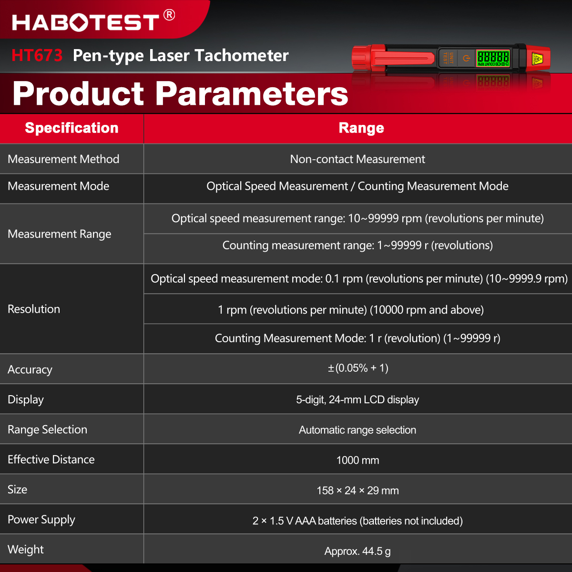Click the 'Approx. 44.5 g' value
The height and width of the screenshot is (572, 572).
pyautogui.click(x=357, y=552)
